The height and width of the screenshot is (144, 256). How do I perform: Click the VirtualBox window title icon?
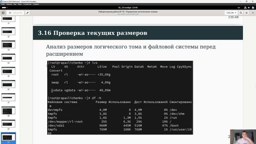1,2
